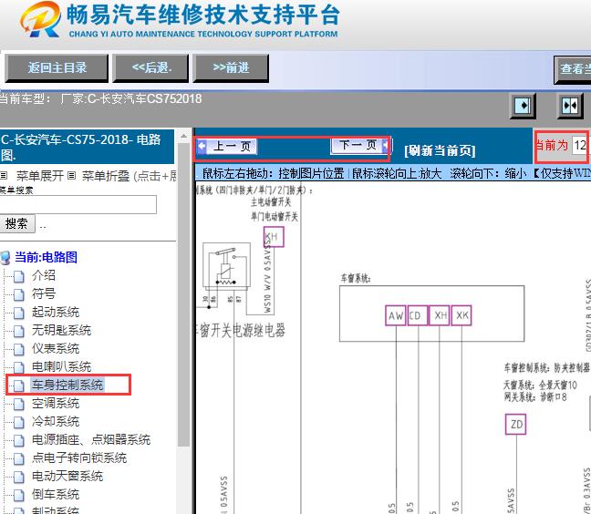The height and width of the screenshot is (514, 591).
Task: Click the document icon beside 仪表系统
Action: pos(19,349)
